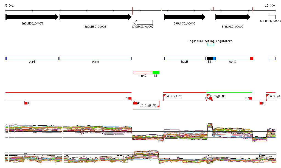Click the gyrA gene name text
The image size is (281, 168).
(x=95, y=62)
